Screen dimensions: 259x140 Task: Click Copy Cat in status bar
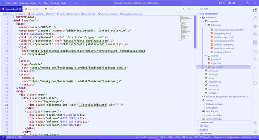tap(206, 137)
